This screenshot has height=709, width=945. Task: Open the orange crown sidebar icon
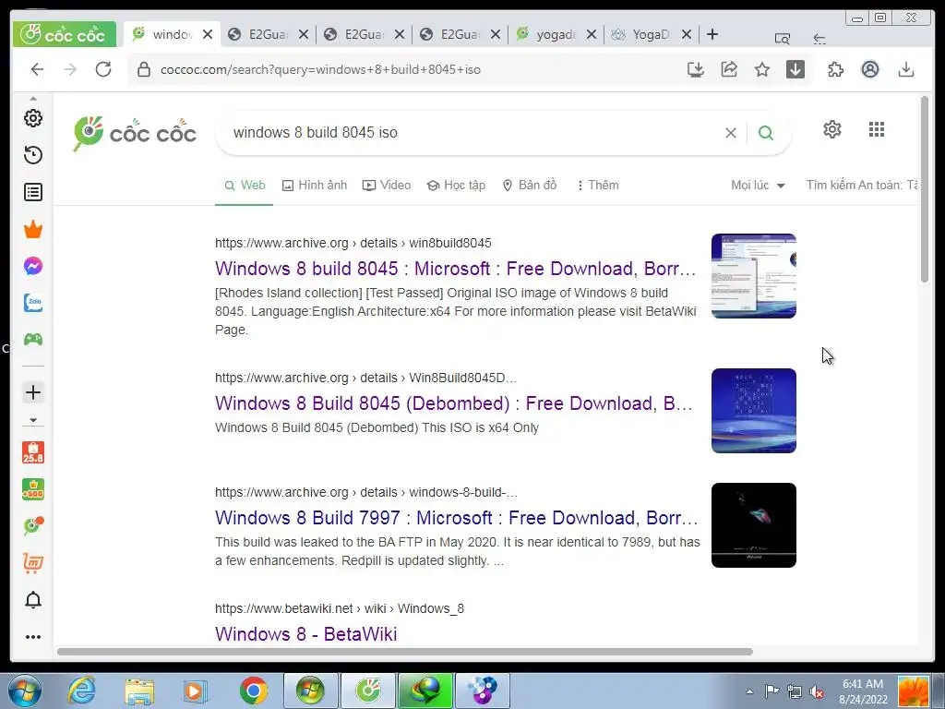click(x=33, y=229)
